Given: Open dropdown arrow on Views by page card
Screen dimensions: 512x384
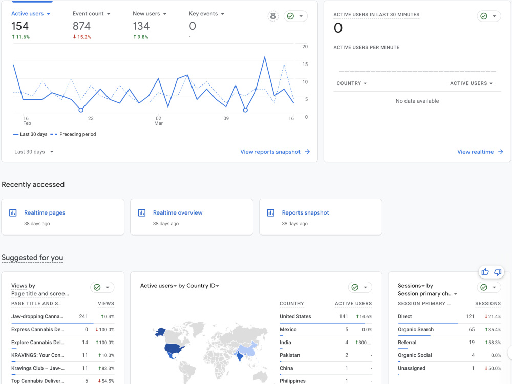Looking at the screenshot, I should pyautogui.click(x=108, y=287).
